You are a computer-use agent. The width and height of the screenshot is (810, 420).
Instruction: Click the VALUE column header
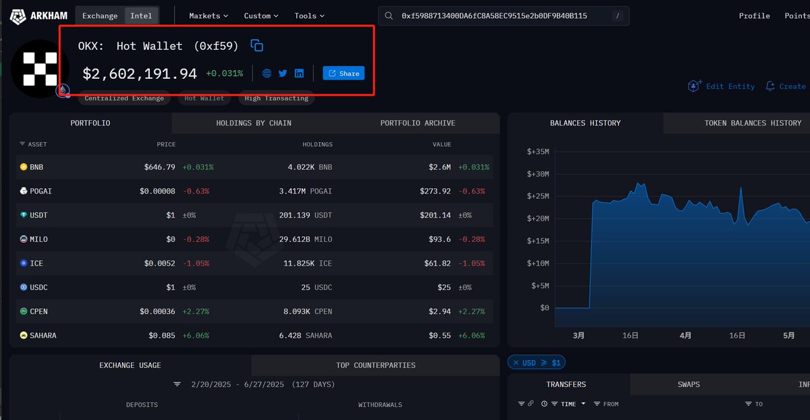click(442, 144)
